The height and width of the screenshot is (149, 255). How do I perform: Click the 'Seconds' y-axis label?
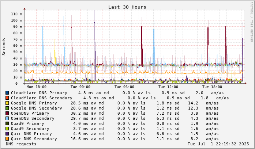pos(4,47)
